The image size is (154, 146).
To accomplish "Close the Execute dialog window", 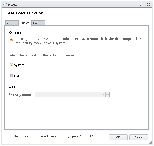I will point(149,4).
